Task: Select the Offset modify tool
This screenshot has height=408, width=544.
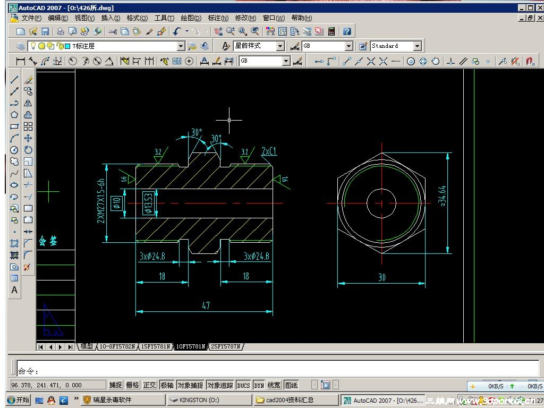Action: 28,115
